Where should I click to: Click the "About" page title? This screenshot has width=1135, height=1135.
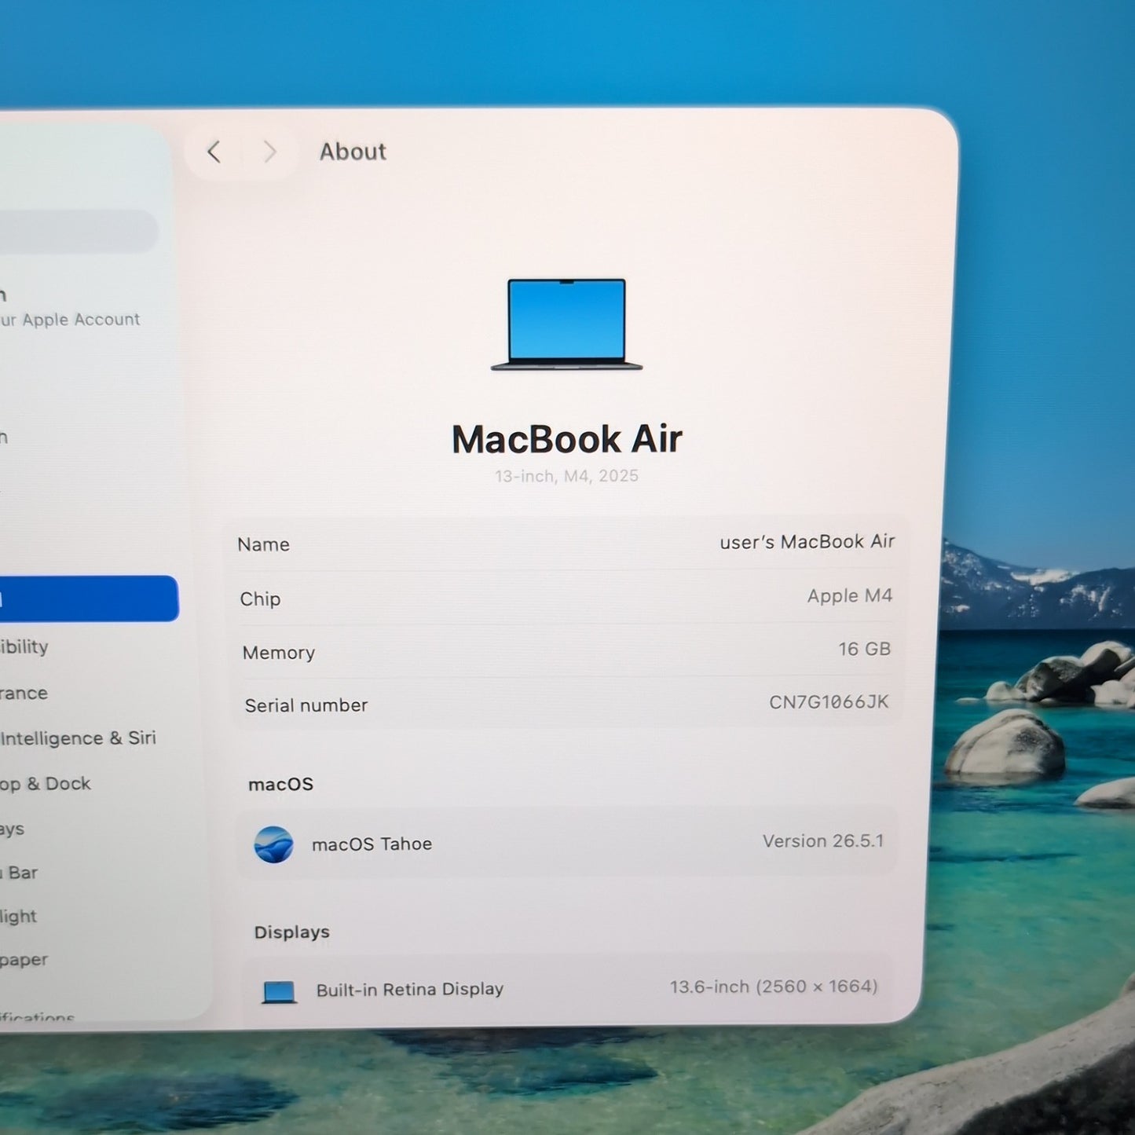coord(353,152)
